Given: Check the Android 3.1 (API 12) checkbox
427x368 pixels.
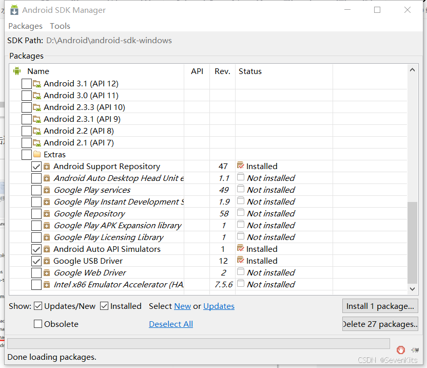Looking at the screenshot, I should (26, 83).
